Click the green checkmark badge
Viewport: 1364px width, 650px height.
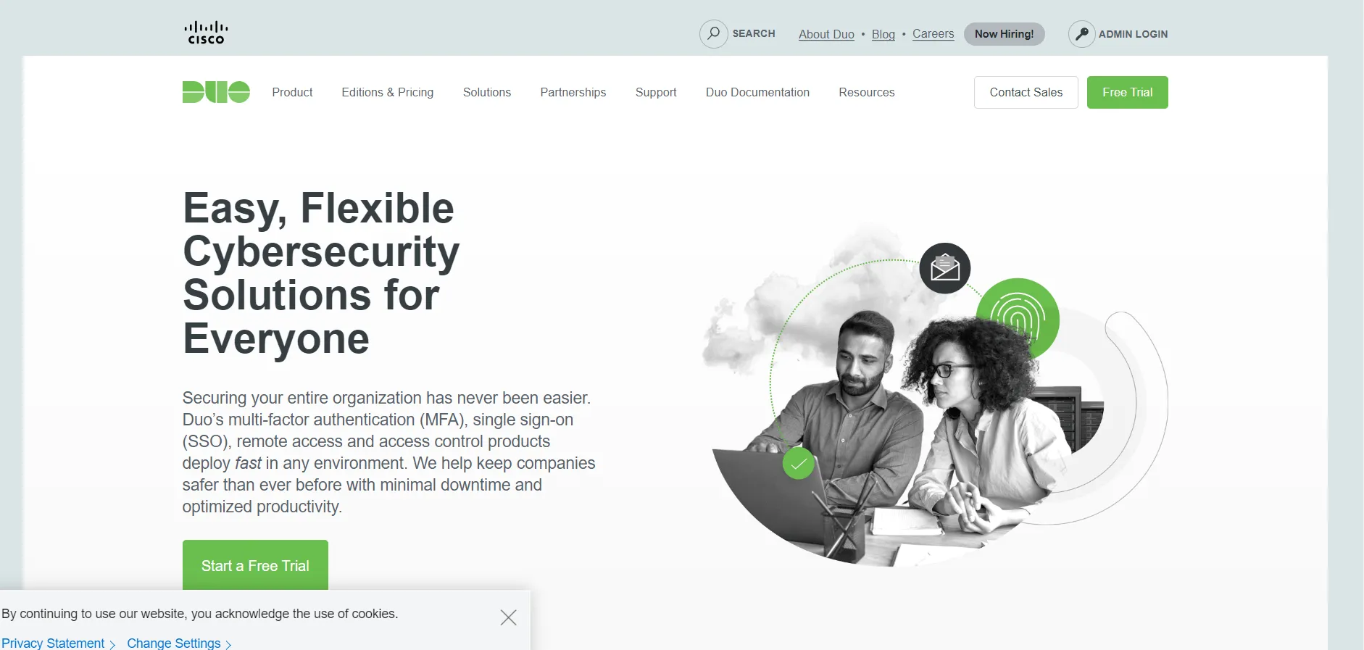pyautogui.click(x=799, y=463)
